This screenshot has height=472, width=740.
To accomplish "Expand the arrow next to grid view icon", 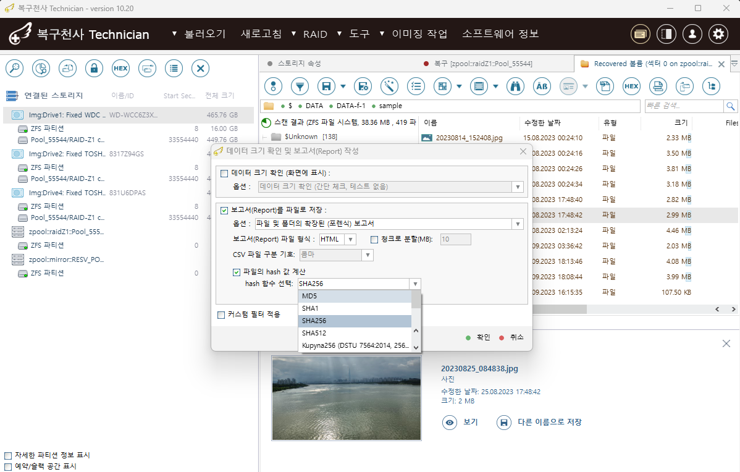I will pyautogui.click(x=459, y=86).
